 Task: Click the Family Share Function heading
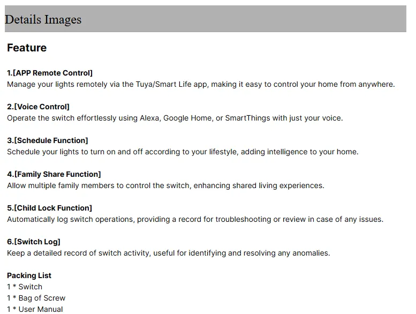tap(54, 174)
